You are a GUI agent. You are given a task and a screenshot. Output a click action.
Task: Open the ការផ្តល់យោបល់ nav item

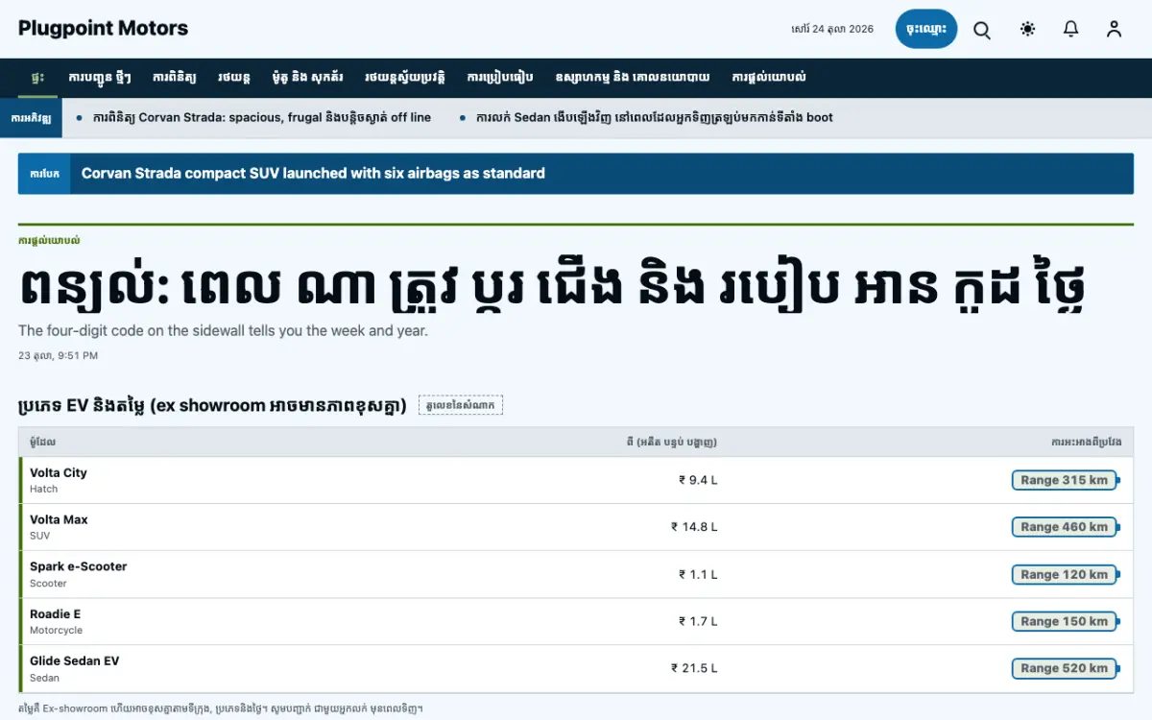769,78
